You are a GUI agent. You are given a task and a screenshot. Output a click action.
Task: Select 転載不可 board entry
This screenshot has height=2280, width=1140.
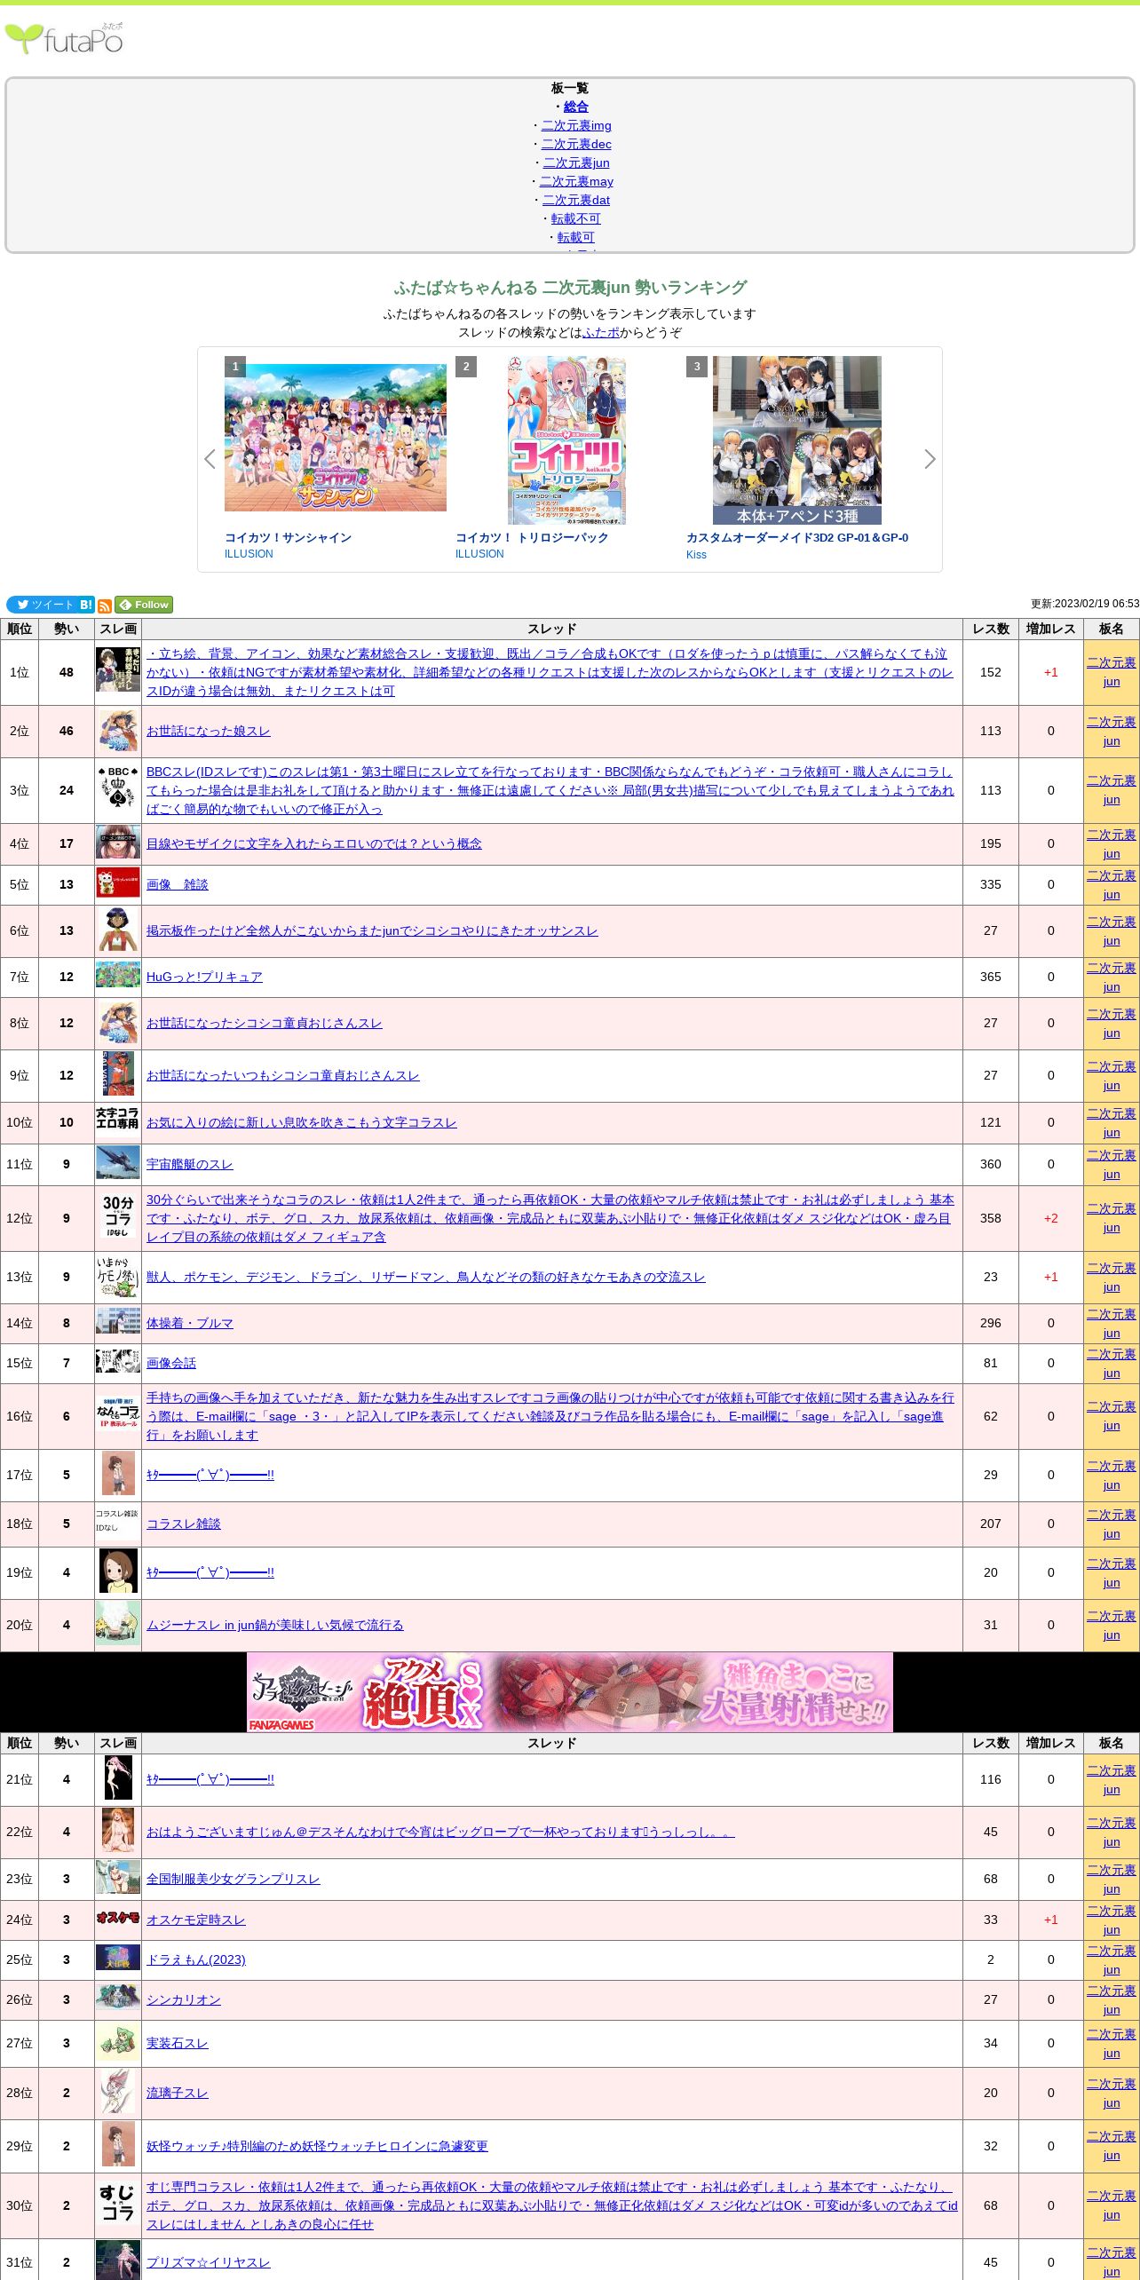click(x=576, y=218)
